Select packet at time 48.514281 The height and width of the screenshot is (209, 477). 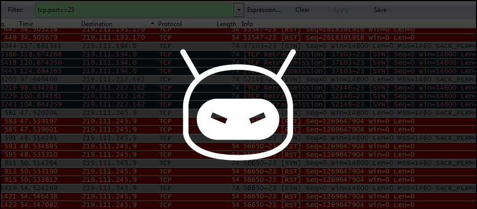239,138
